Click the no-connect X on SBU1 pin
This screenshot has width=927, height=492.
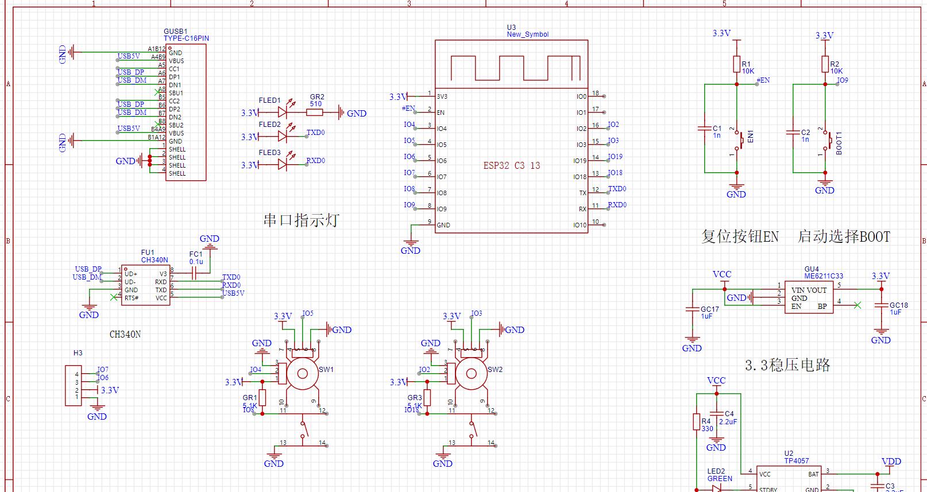click(159, 92)
